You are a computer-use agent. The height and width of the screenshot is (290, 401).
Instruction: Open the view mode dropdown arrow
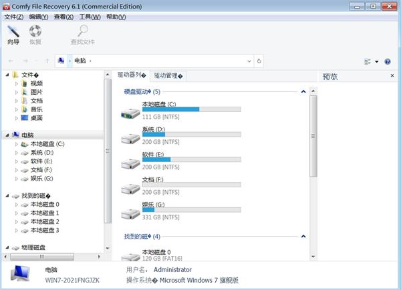(x=376, y=61)
